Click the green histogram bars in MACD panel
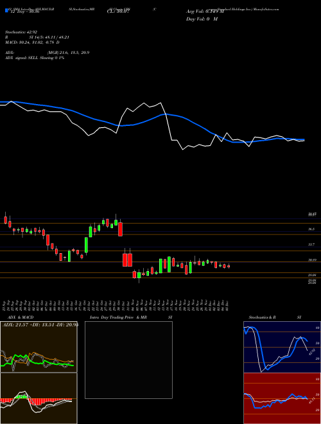 22,397
